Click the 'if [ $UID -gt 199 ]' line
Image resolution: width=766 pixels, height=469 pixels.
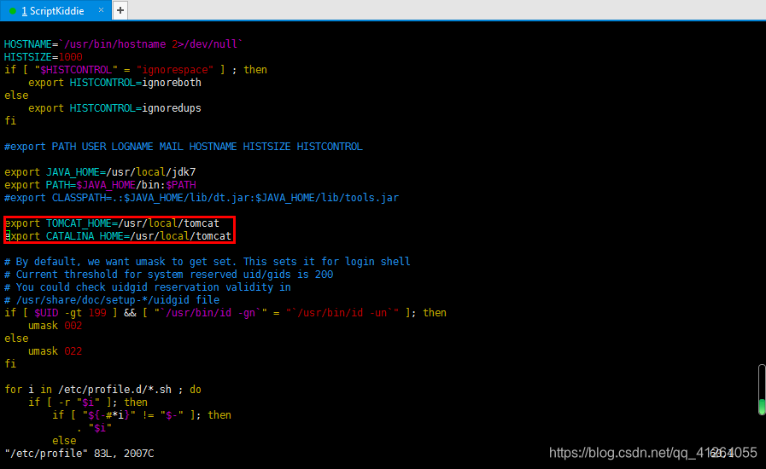click(225, 313)
